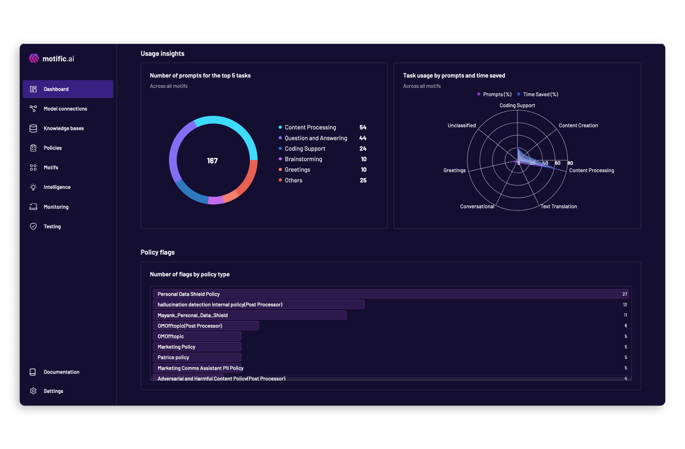This screenshot has height=449, width=685.
Task: Select the Motifs icon
Action: [33, 167]
